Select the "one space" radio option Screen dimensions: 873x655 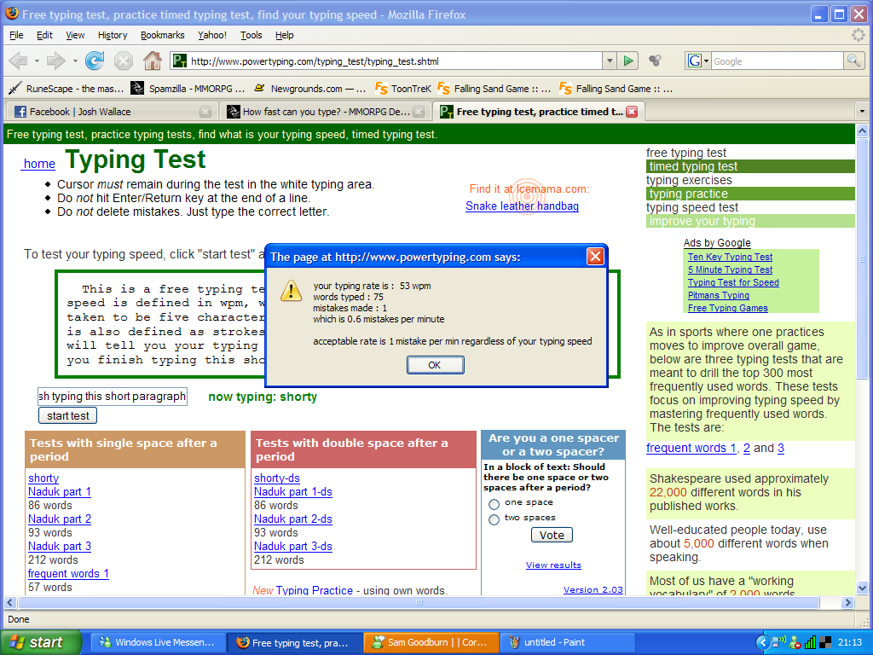(494, 504)
